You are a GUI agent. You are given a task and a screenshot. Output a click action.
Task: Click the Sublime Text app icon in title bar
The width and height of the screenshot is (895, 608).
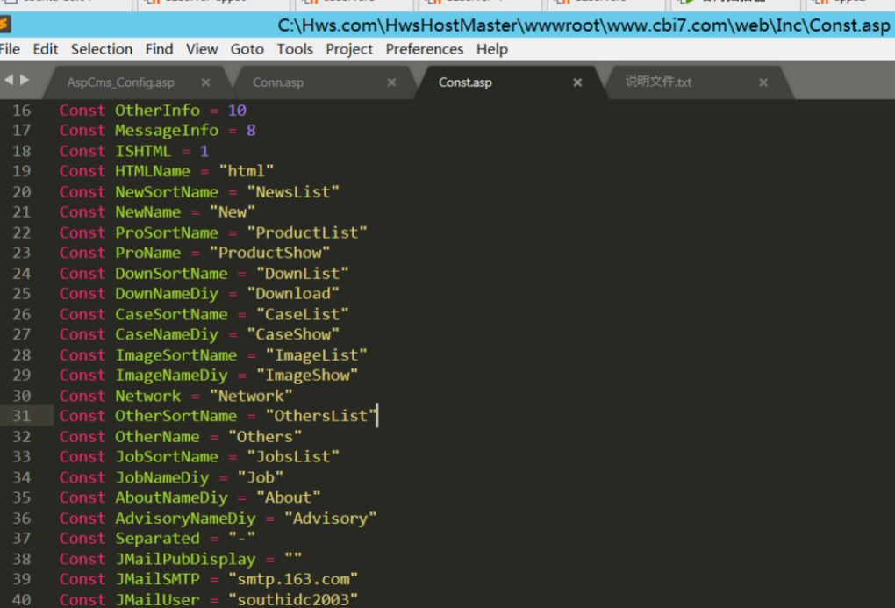[4, 25]
